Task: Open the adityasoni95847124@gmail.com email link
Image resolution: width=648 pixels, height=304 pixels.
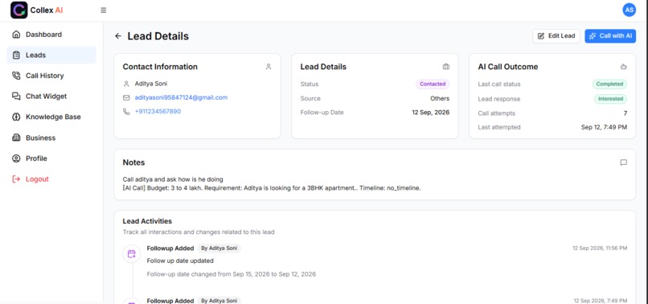Action: [181, 97]
